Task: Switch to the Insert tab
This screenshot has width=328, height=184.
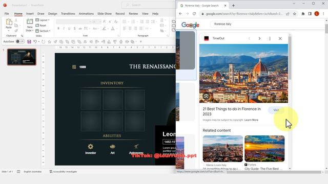Action: (30, 14)
